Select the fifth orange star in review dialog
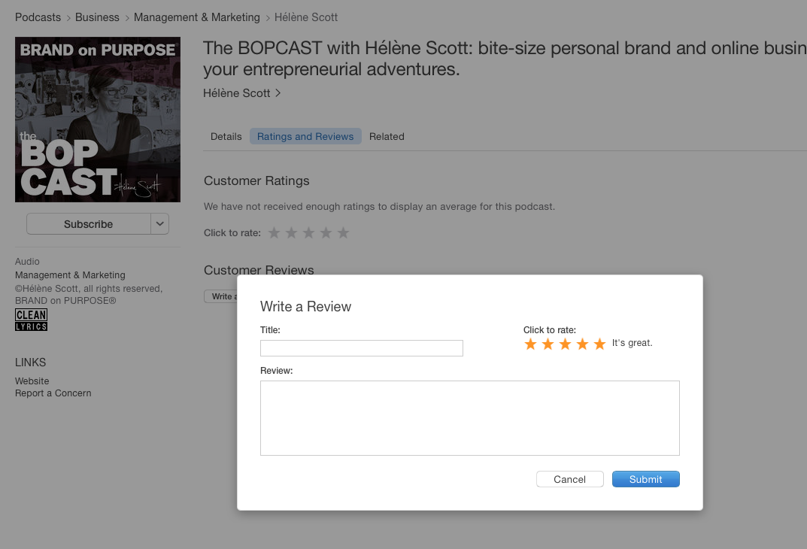The width and height of the screenshot is (807, 549). [x=599, y=344]
